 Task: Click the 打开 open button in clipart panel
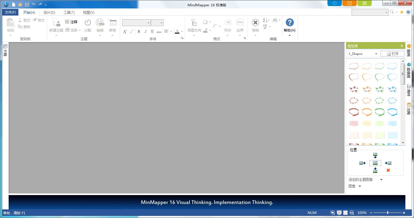coord(392,54)
